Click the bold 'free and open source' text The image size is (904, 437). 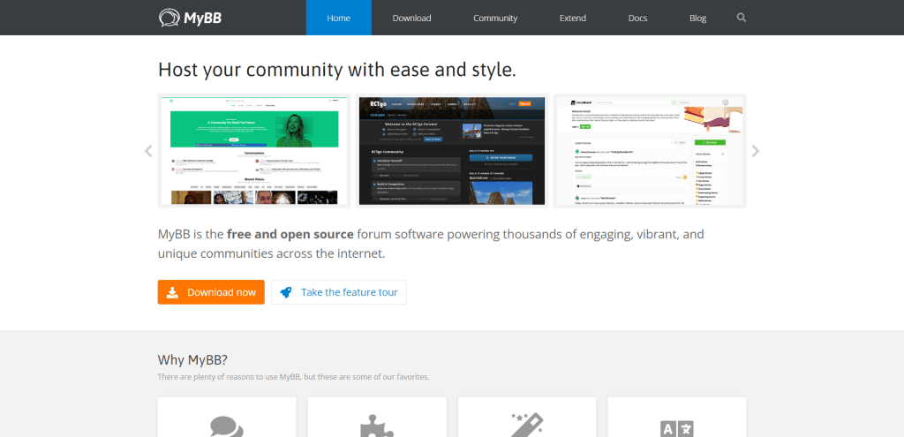[290, 235]
